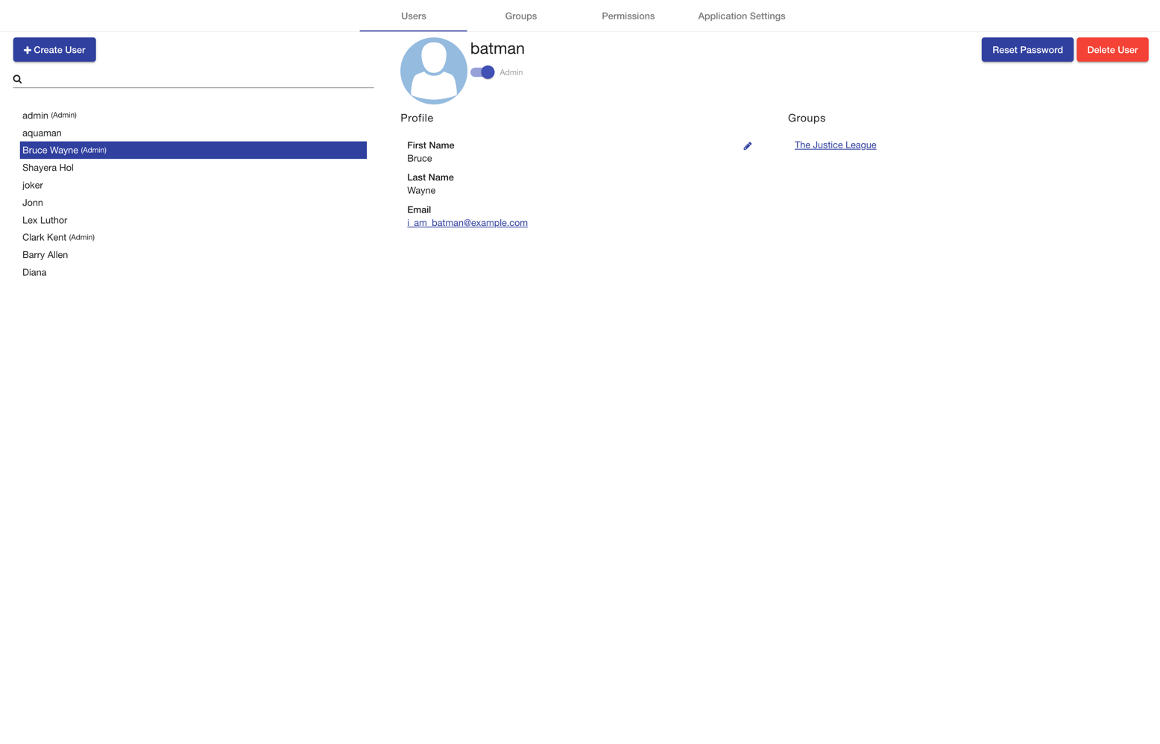1160x744 pixels.
Task: Open the Permissions tab
Action: click(x=628, y=16)
